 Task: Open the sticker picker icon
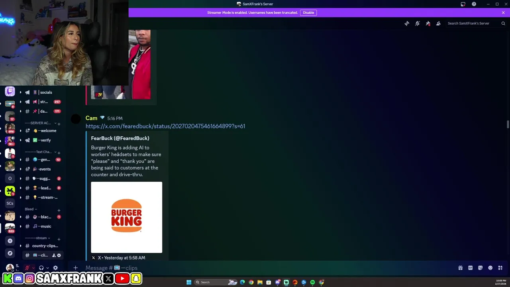click(480, 268)
